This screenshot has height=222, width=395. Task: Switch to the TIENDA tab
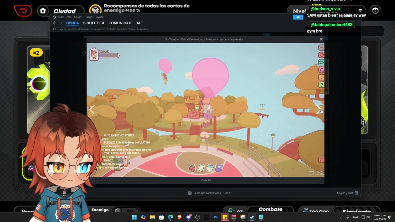pyautogui.click(x=72, y=23)
